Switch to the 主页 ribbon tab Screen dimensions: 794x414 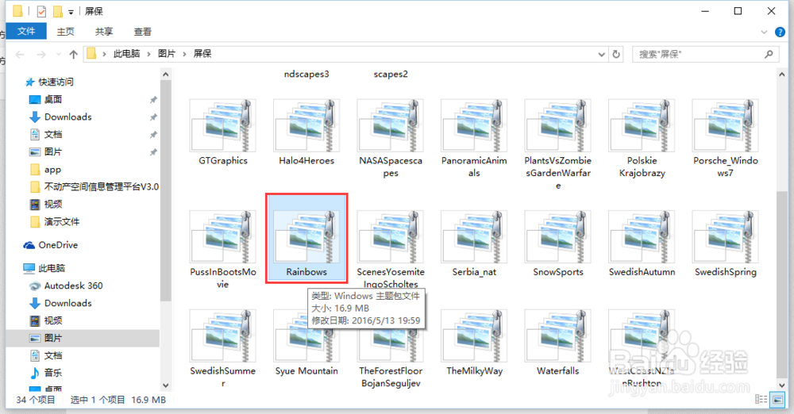coord(65,32)
